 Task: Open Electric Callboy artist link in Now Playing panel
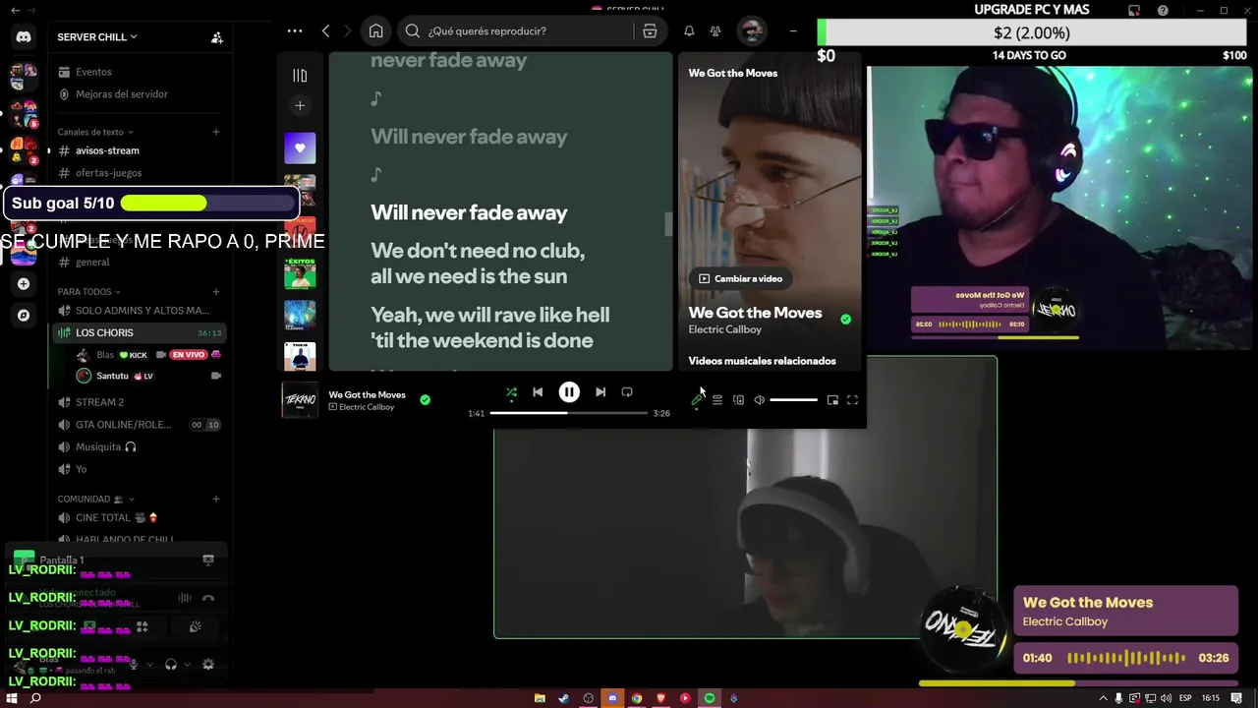click(x=724, y=329)
